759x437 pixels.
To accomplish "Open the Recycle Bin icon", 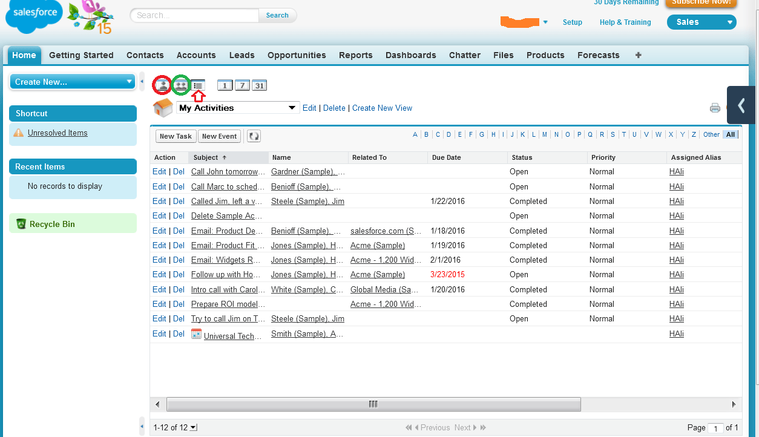I will point(21,224).
